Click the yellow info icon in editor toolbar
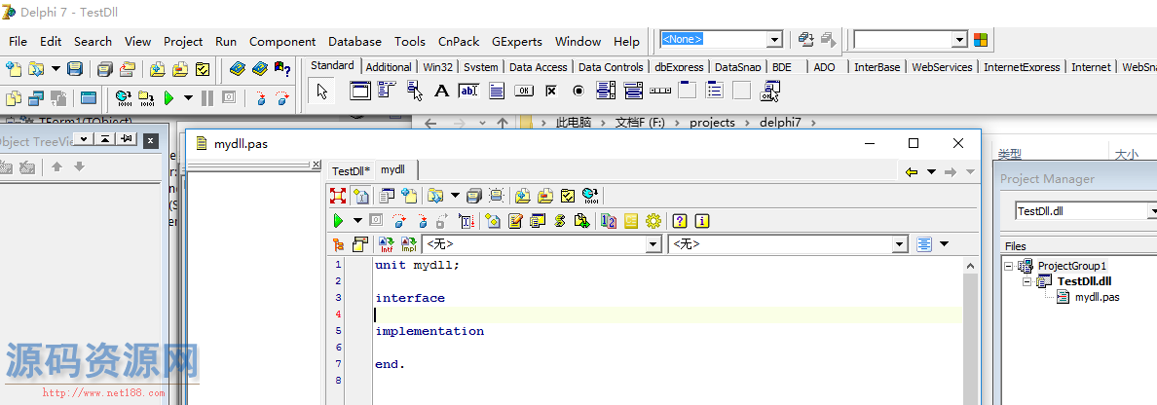 [x=702, y=220]
